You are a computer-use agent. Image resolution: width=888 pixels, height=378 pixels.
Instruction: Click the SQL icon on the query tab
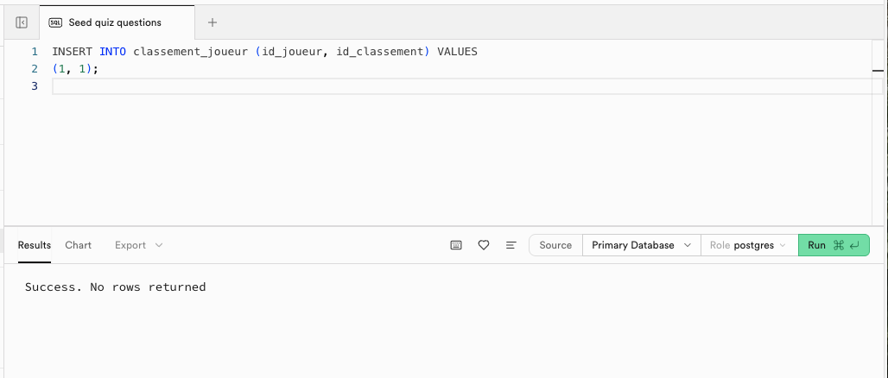pos(55,22)
